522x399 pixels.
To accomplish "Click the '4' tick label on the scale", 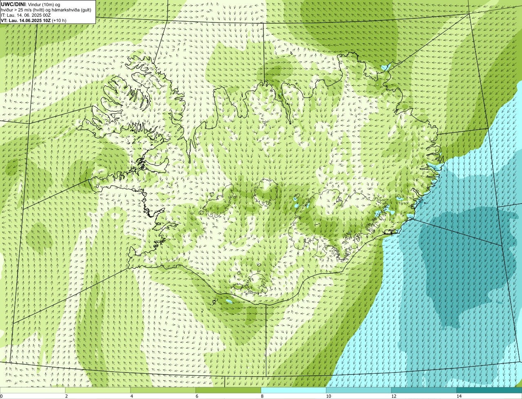I will pyautogui.click(x=131, y=396).
